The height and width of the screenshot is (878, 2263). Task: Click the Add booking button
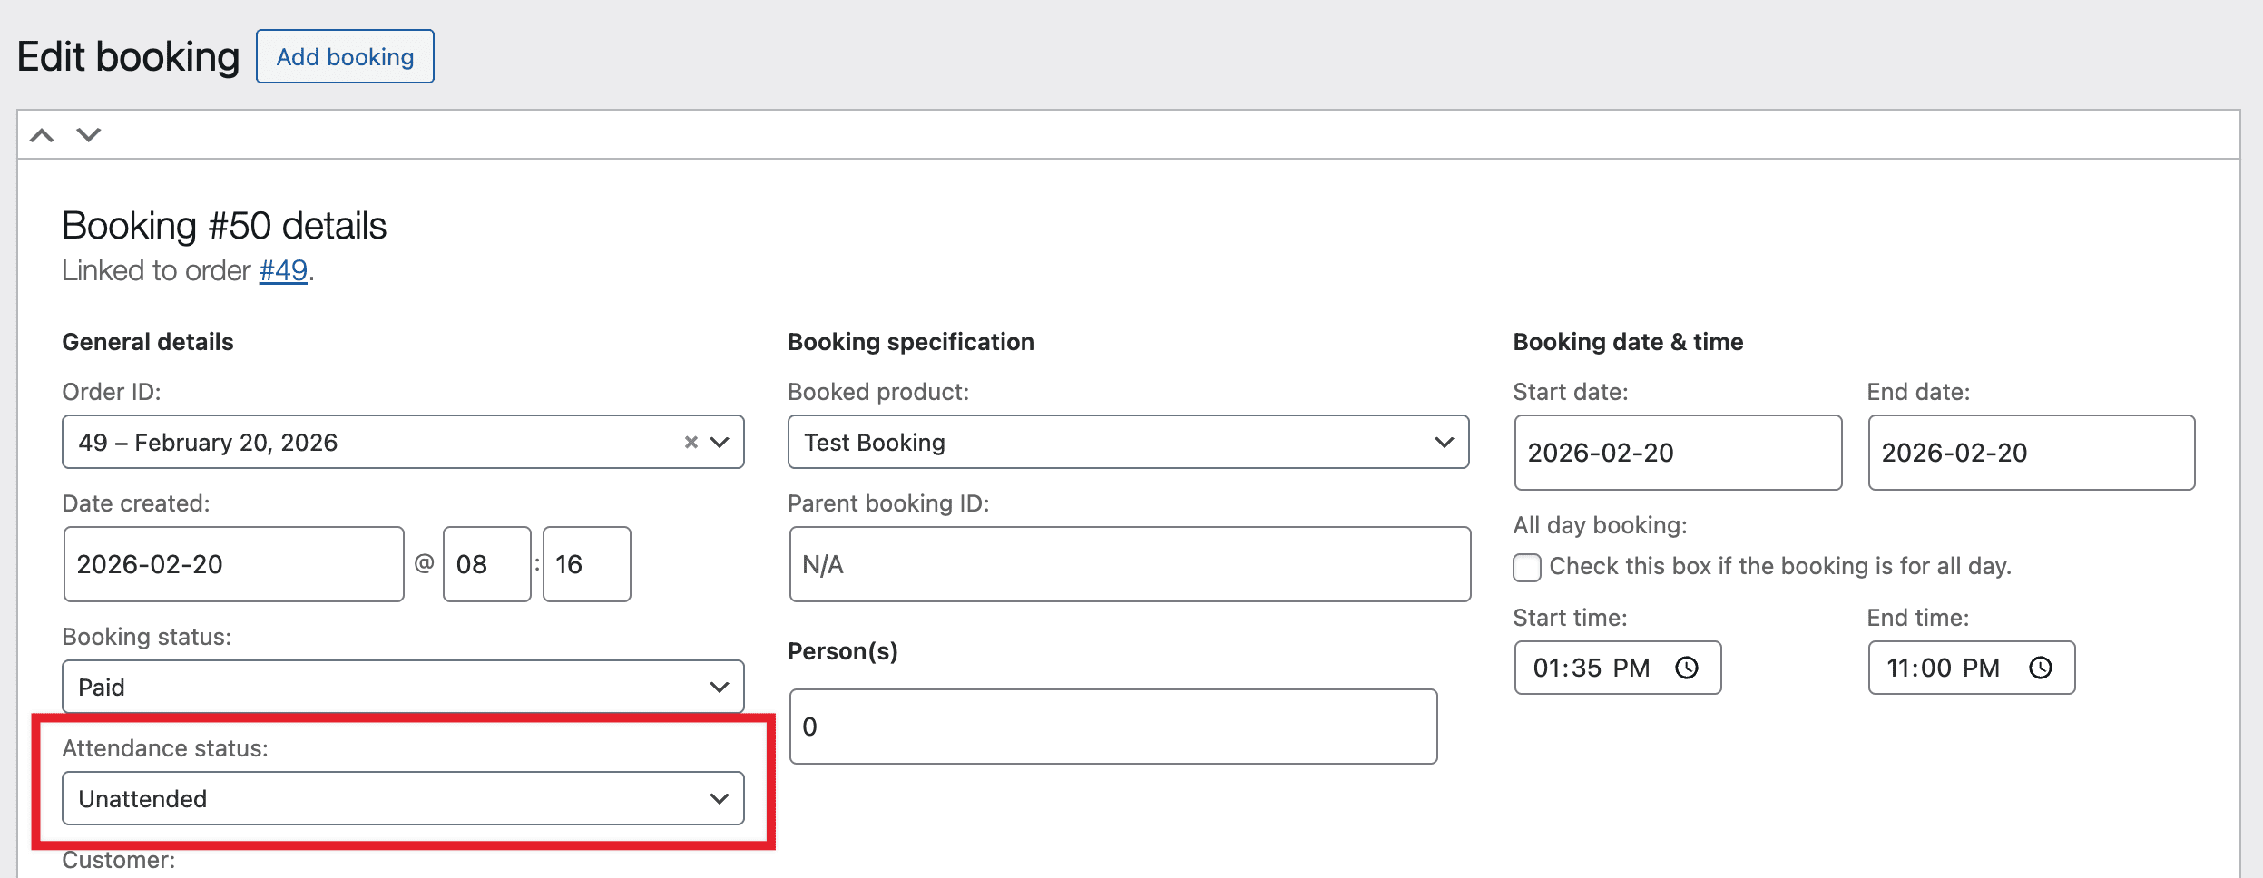345,57
